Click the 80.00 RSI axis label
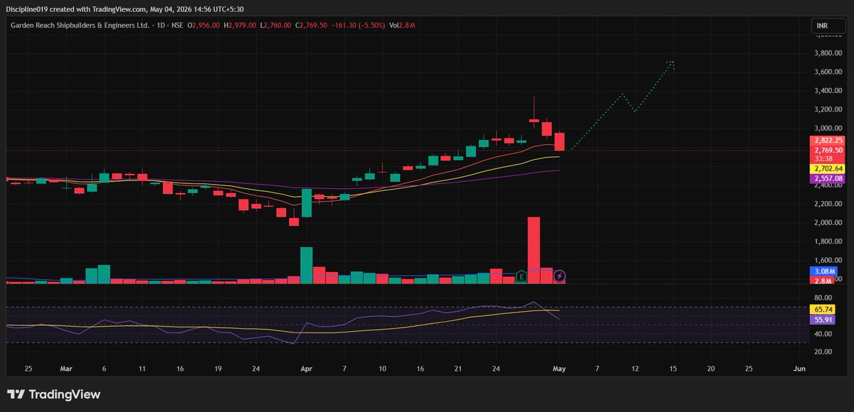 (823, 298)
